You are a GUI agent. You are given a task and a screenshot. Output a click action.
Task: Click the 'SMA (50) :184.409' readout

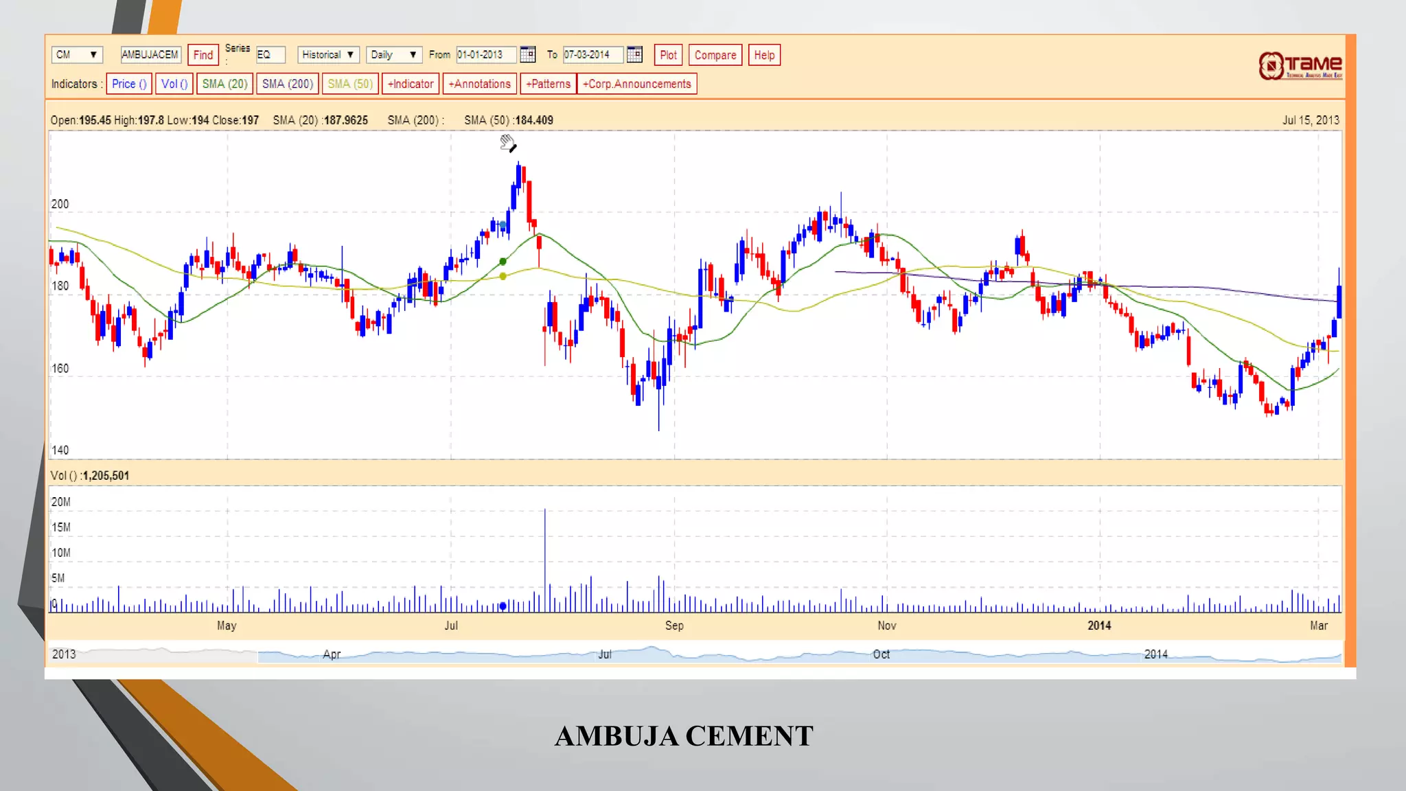[509, 120]
